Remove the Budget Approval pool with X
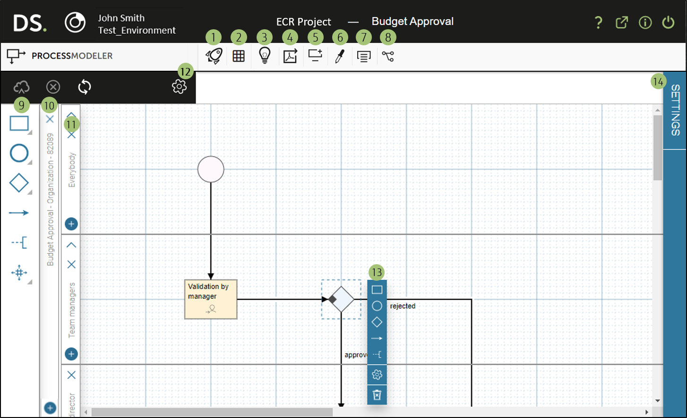Viewport: 687px width, 418px height. coord(50,119)
